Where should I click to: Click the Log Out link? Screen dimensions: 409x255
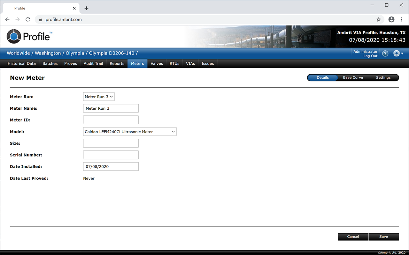(x=370, y=56)
